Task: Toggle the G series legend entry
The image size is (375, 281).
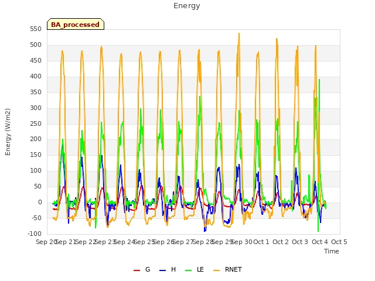Action: 142,269
